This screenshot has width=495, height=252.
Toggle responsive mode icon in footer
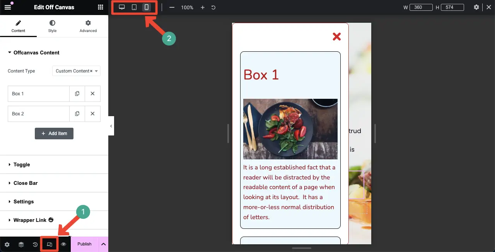(49, 244)
